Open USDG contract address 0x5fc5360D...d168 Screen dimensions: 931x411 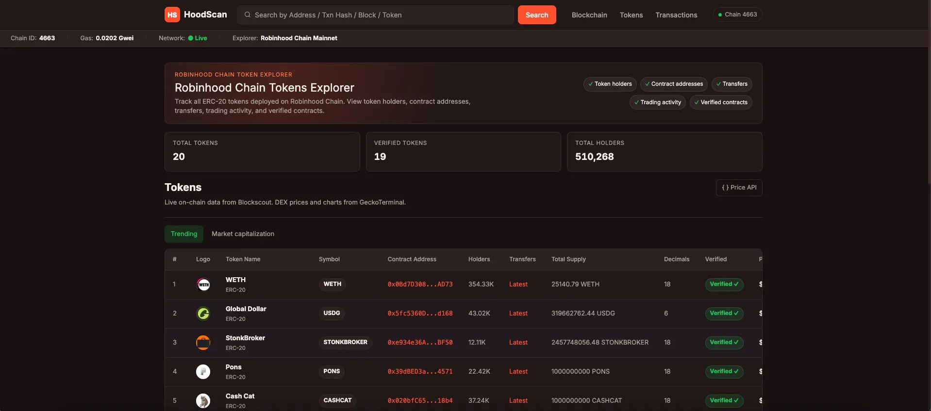420,314
